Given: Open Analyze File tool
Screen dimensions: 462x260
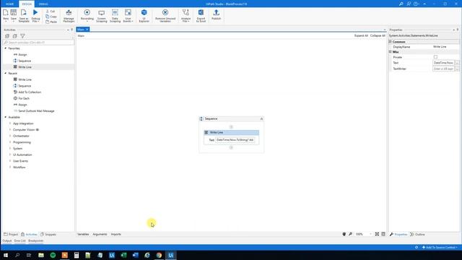Looking at the screenshot, I should (186, 16).
